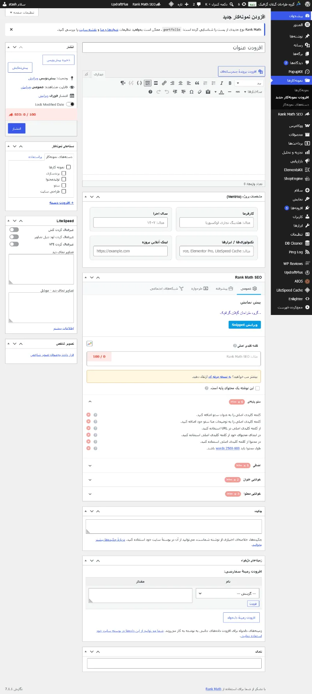
Task: Open the ساختارها formats dropdown
Action: pyautogui.click(x=253, y=92)
